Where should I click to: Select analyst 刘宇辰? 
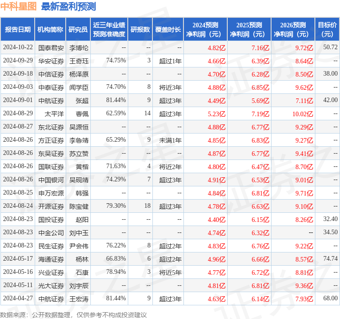[78, 286]
